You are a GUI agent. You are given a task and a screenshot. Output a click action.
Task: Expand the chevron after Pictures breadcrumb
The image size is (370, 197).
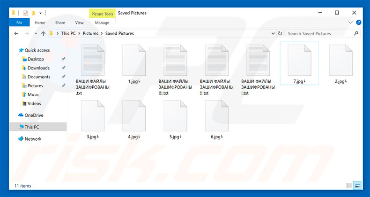coord(102,34)
